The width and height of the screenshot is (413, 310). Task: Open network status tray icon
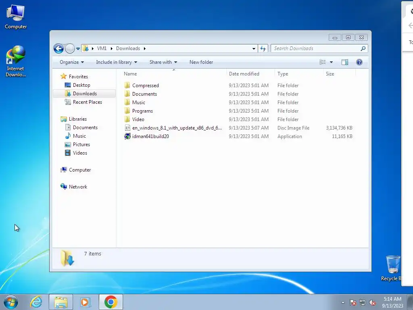(x=363, y=302)
